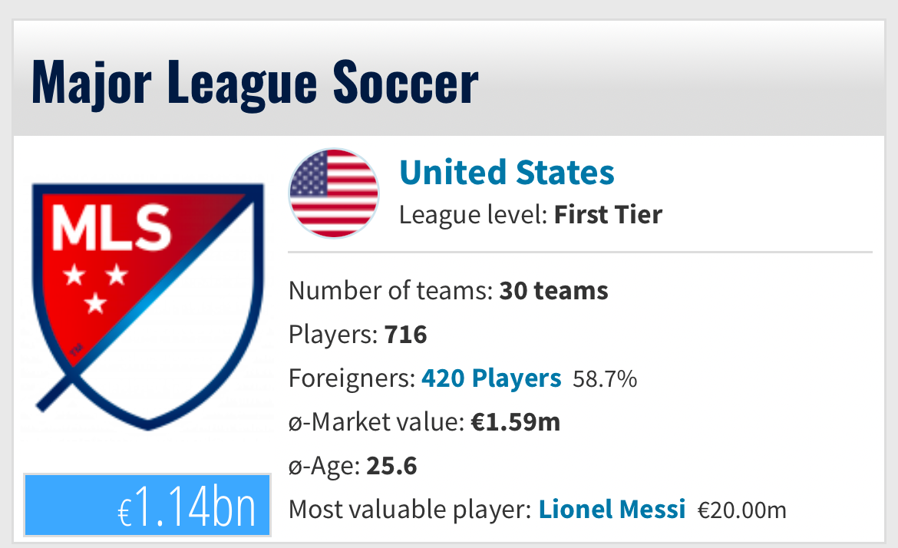Click Messi's €20.00m market value

pos(741,510)
